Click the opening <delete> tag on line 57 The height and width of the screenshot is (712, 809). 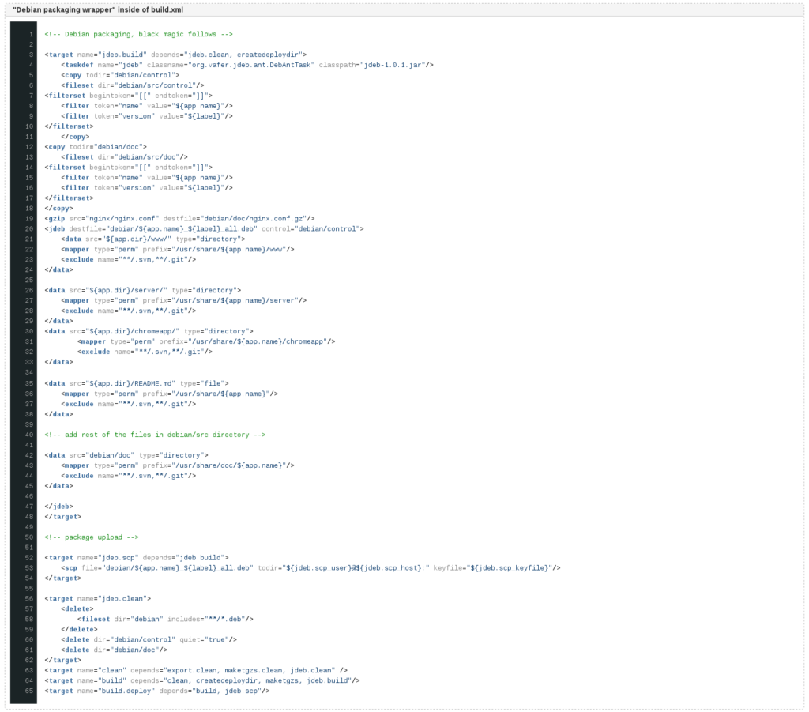point(77,609)
